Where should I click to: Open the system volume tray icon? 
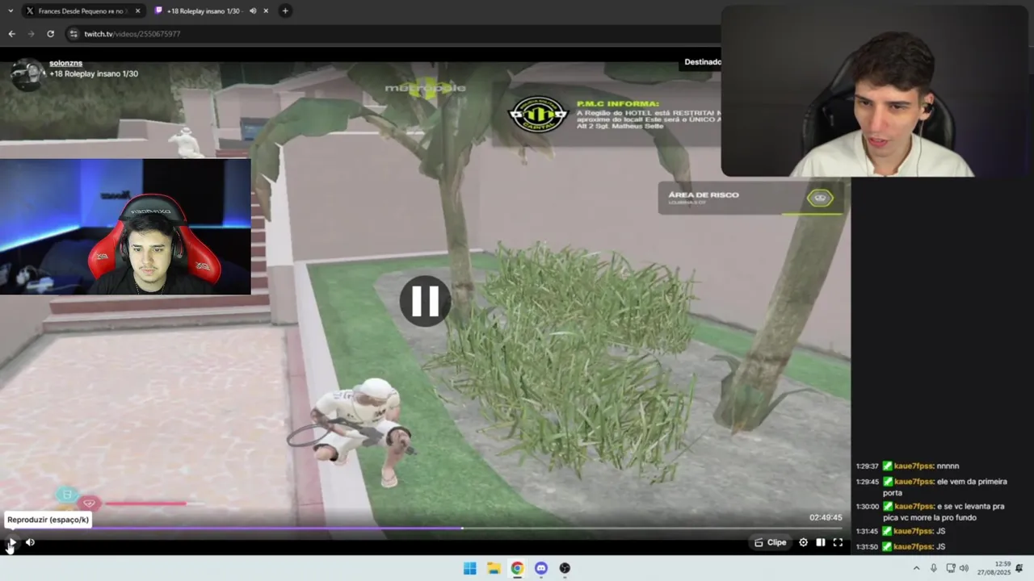[x=964, y=568]
